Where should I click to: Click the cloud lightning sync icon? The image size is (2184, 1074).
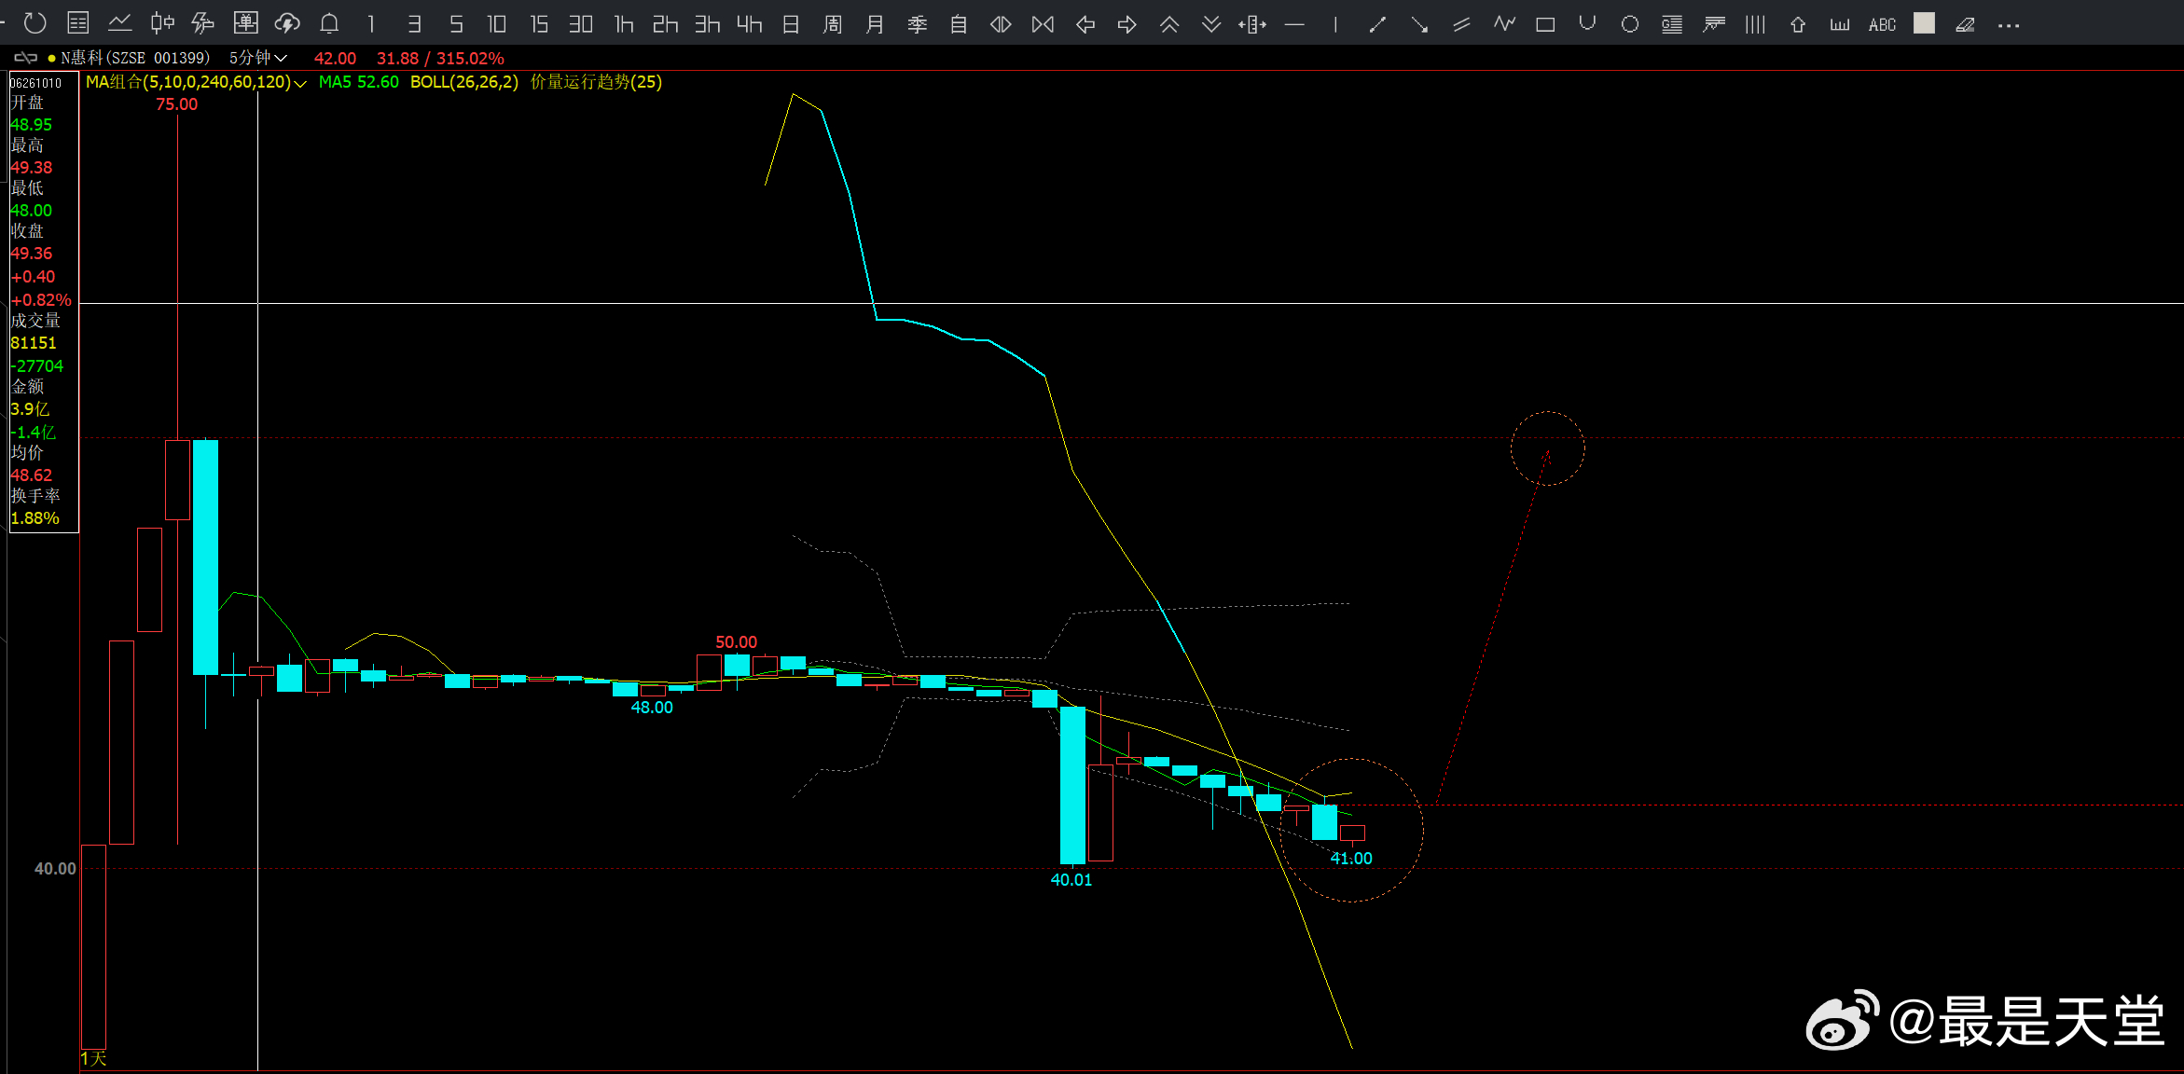tap(287, 23)
